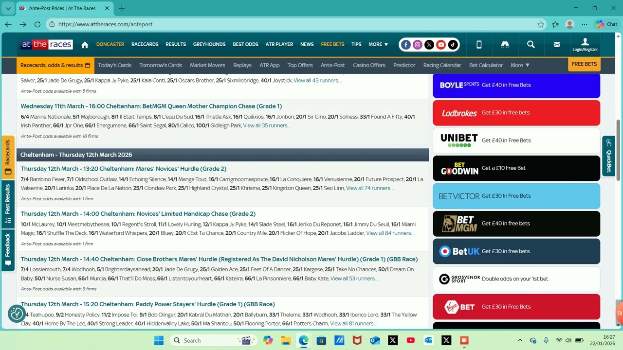Open Copilot Chat in browser toolbar
The height and width of the screenshot is (350, 623).
606,24
